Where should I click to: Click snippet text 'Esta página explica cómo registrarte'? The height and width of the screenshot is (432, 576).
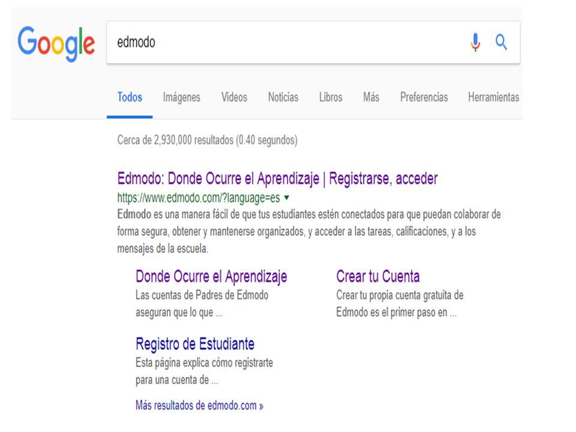tap(204, 362)
